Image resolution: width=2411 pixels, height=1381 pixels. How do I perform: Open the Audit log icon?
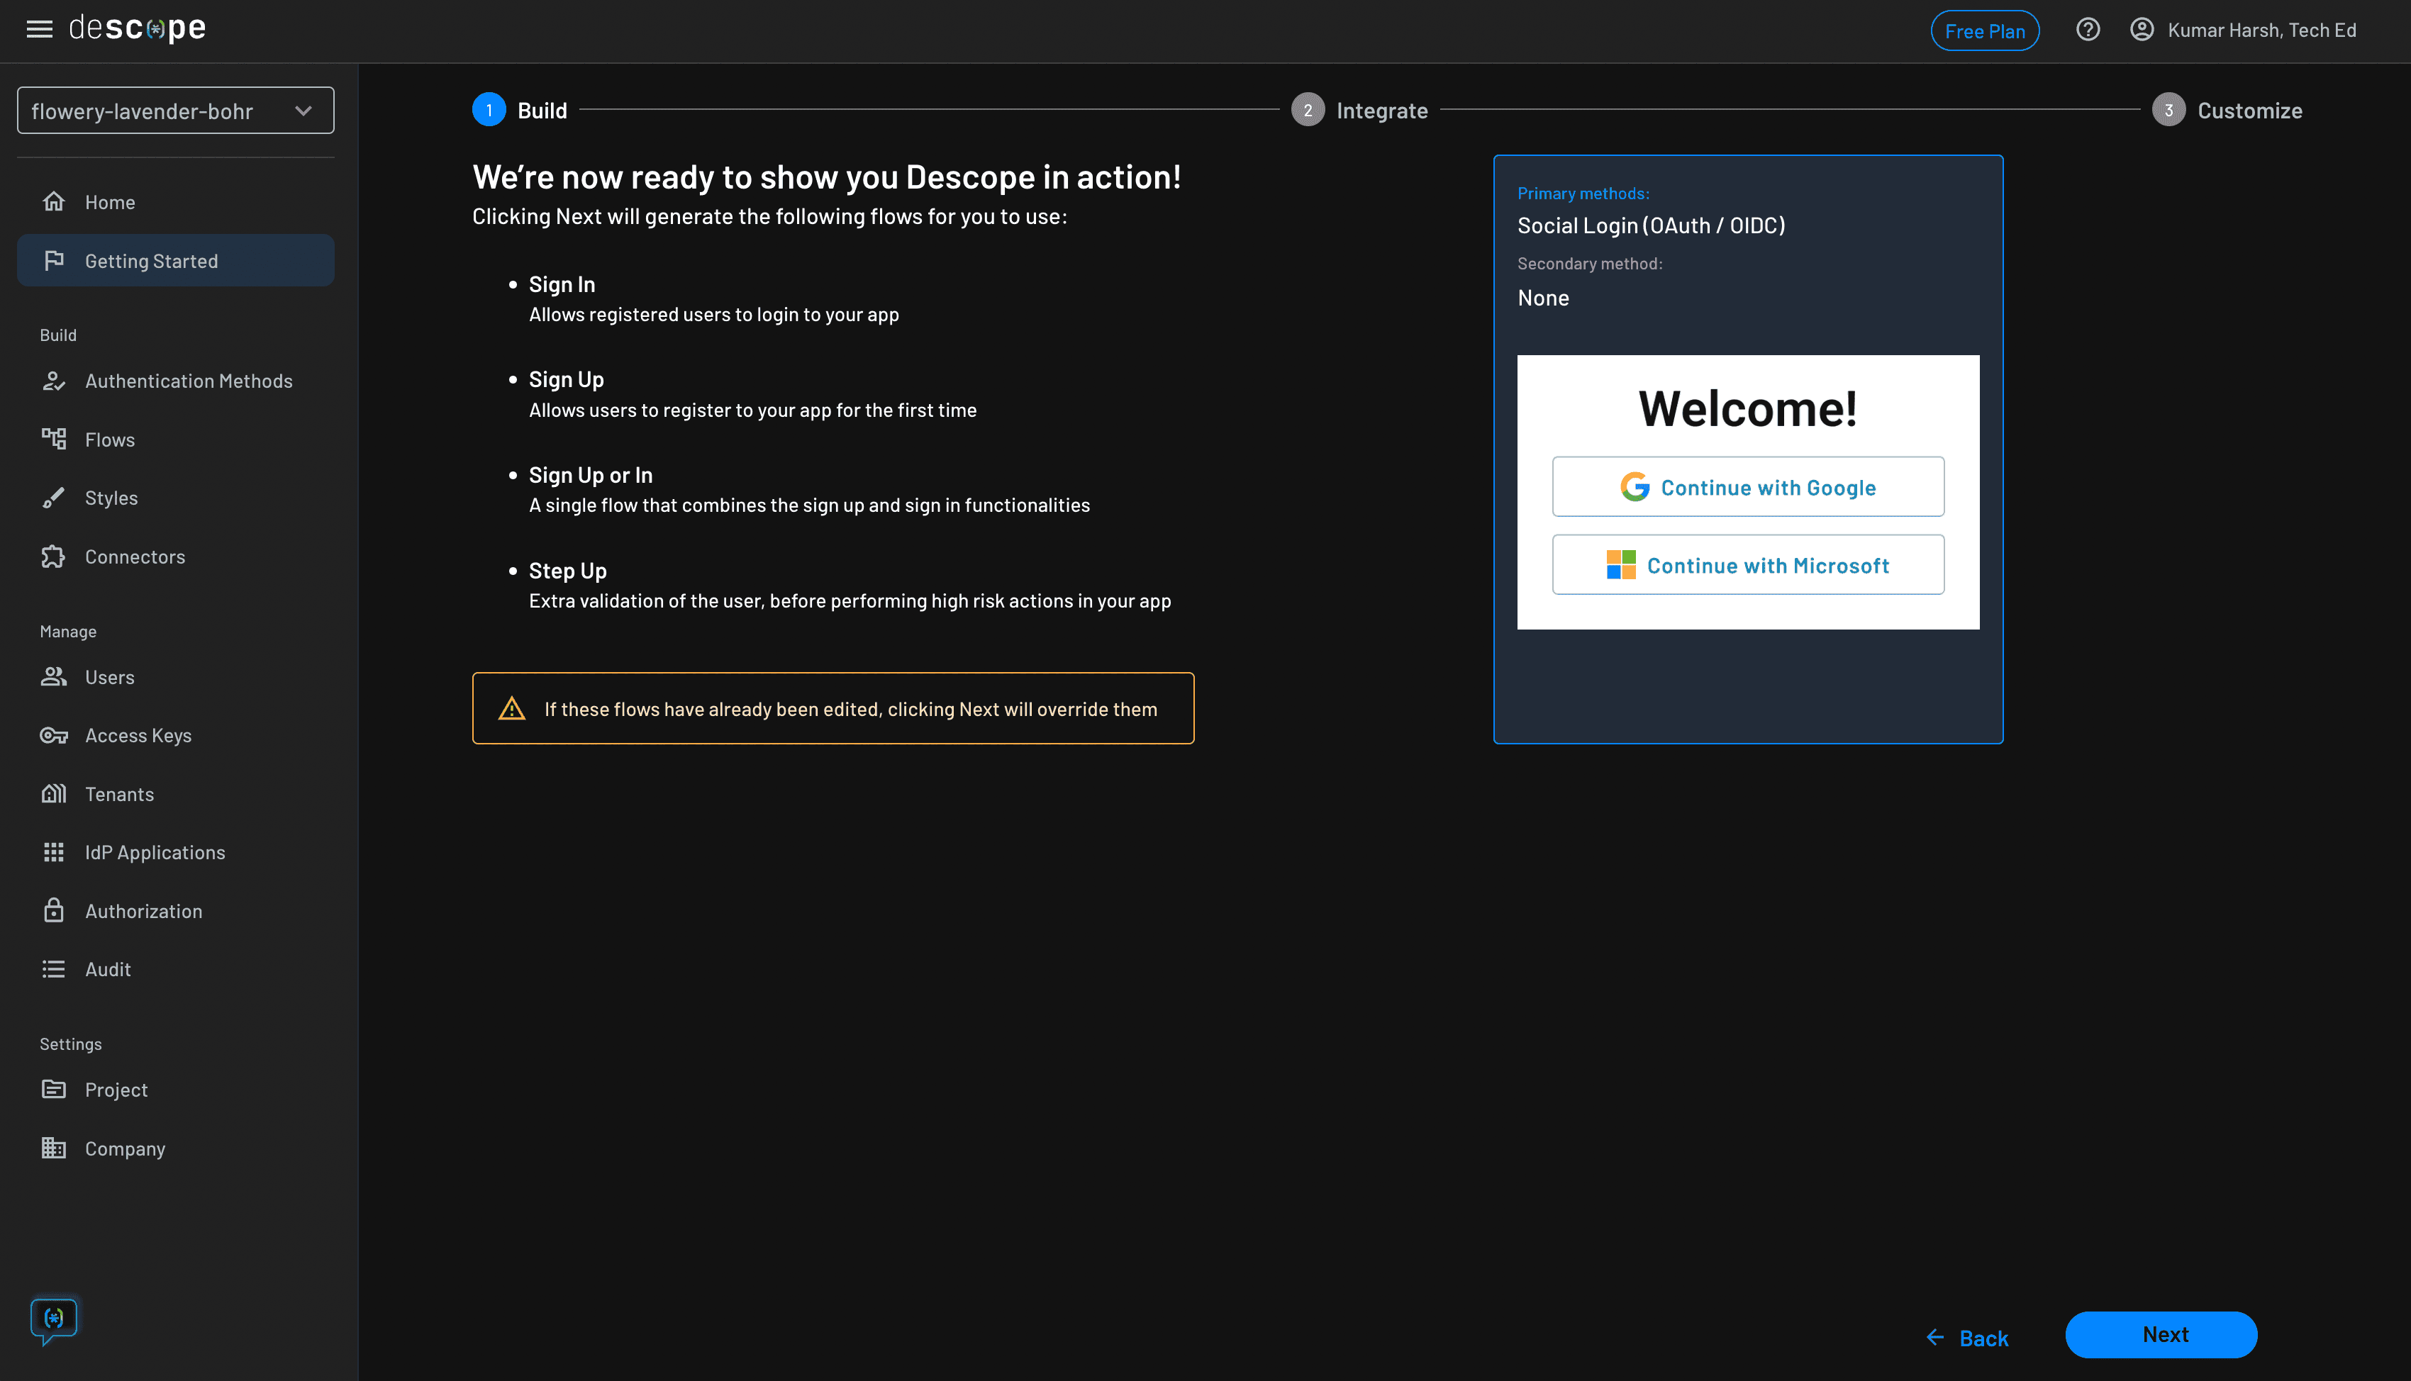[54, 968]
